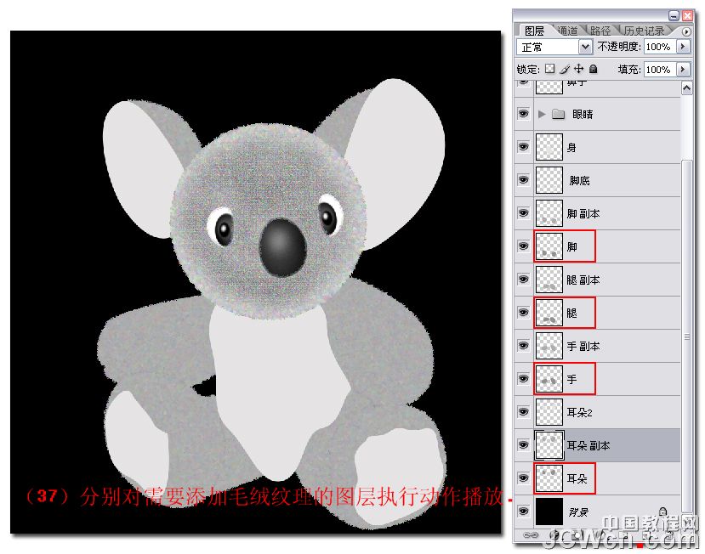Hide the 脚 layer via eye icon
The height and width of the screenshot is (554, 705).
(x=523, y=246)
